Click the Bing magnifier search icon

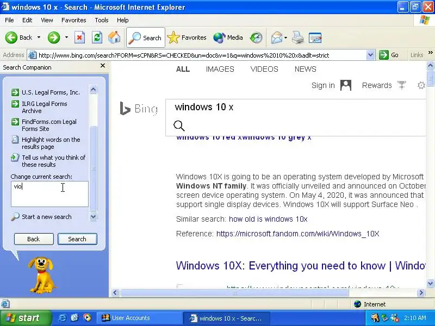[179, 126]
